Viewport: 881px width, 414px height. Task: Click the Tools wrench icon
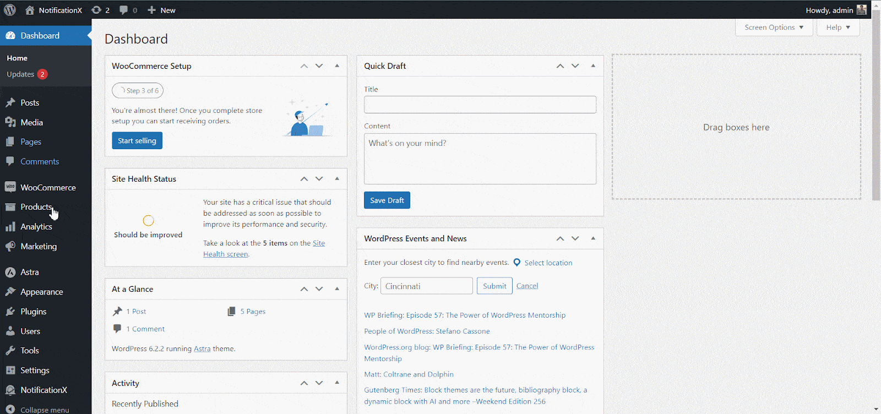(x=10, y=350)
